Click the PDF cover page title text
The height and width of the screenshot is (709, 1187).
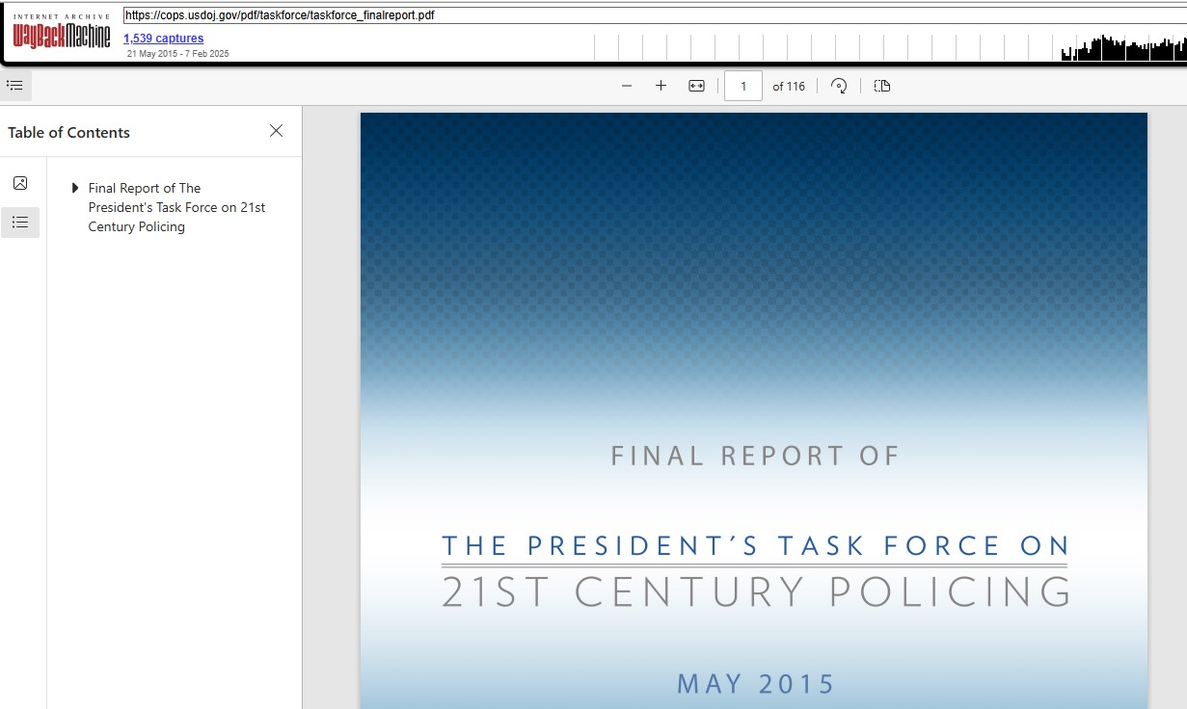755,568
